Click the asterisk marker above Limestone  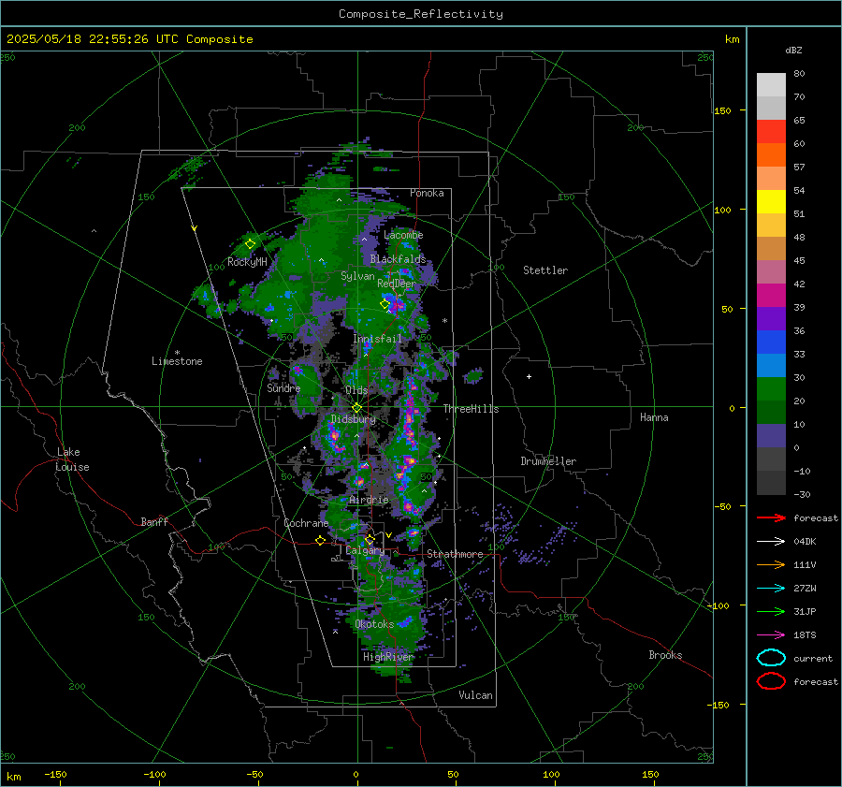[177, 353]
